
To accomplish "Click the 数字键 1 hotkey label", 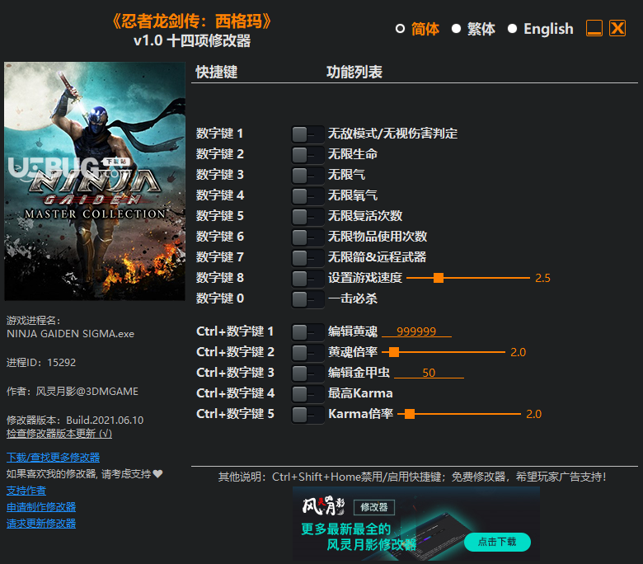I will tap(219, 134).
